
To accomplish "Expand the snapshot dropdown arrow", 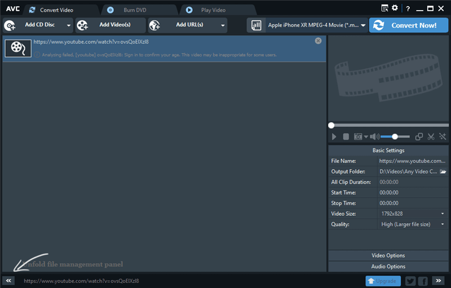I will click(x=366, y=137).
